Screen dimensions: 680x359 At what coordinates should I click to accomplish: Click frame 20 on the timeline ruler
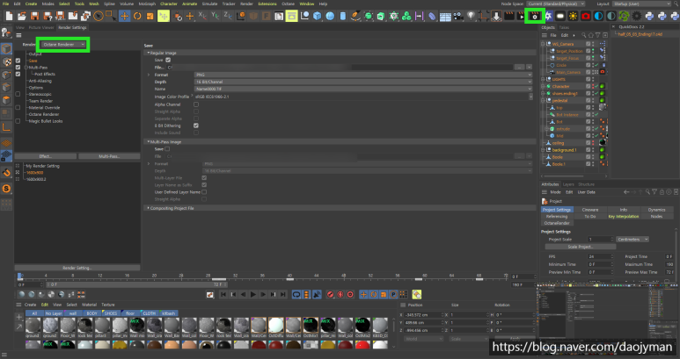[154, 276]
